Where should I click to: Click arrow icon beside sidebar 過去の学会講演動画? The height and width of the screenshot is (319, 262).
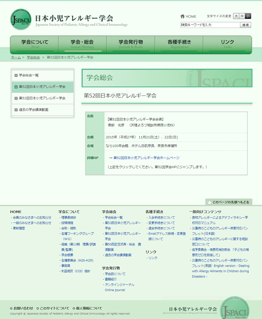(x=16, y=110)
